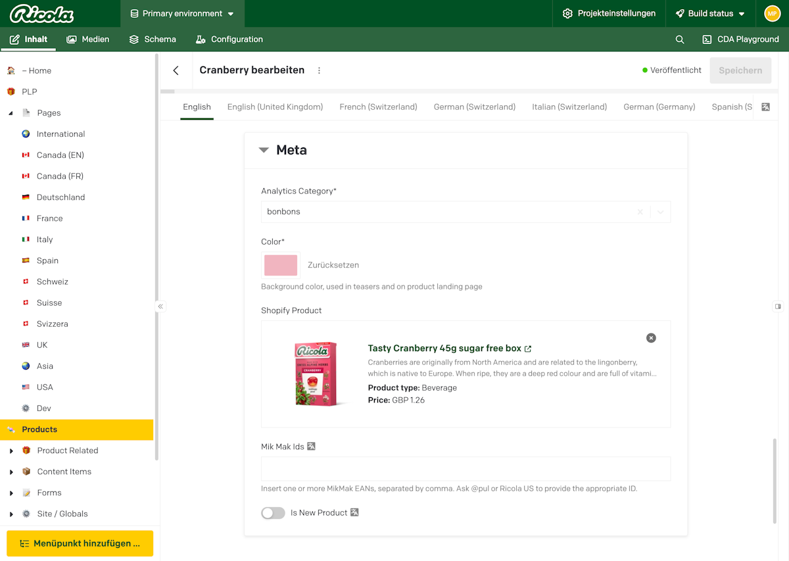Select Canada (FR) in the sidebar tree

[60, 176]
